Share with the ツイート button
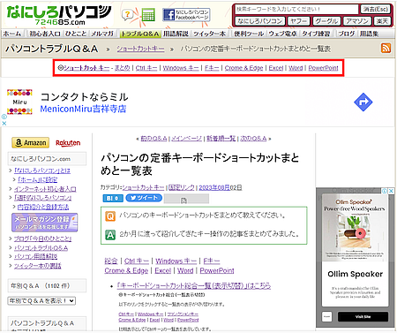Image resolution: width=397 pixels, height=333 pixels. tap(144, 198)
